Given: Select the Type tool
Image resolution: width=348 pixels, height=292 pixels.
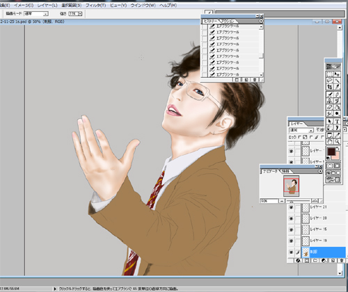Looking at the screenshot, I should (337, 121).
